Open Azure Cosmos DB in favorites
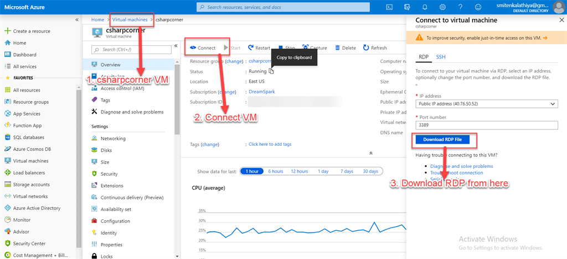Screen dimensions: 567x259 (x=32, y=149)
